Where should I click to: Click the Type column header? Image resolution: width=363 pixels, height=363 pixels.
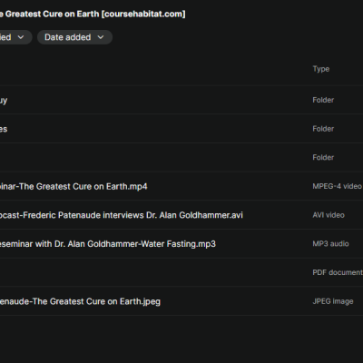pyautogui.click(x=321, y=69)
